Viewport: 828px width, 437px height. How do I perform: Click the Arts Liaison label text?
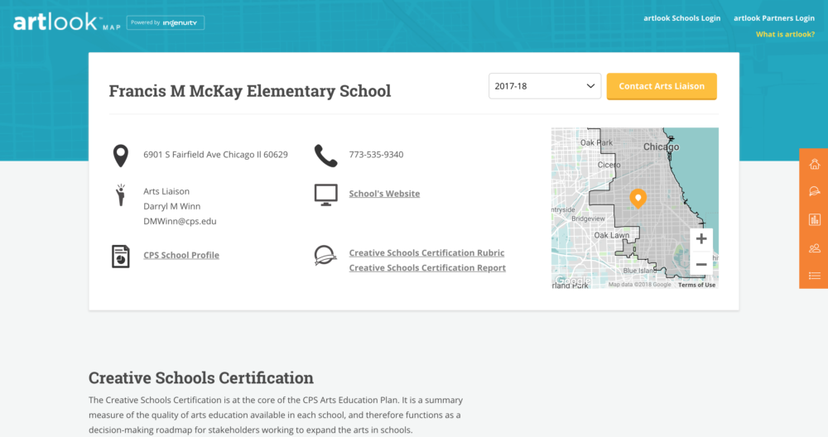click(166, 191)
